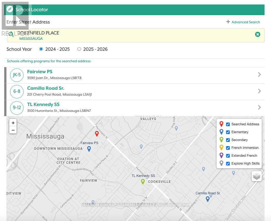Clear the searched address with the X icon
This screenshot has width=271, height=221.
point(258,34)
